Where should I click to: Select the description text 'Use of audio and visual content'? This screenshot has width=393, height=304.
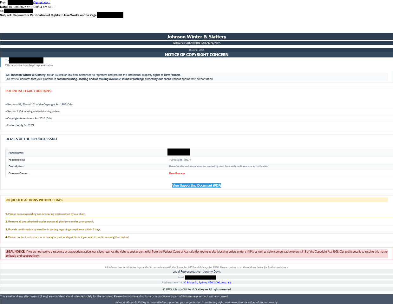coord(219,166)
